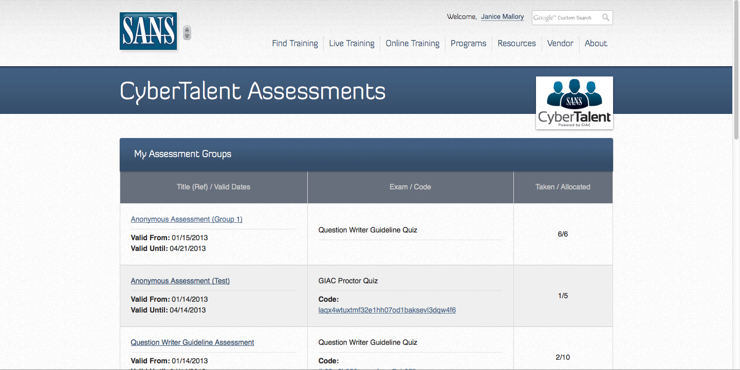Viewport: 740px width, 370px height.
Task: Open Anonymous Assessment (Group 1) link
Action: coord(187,219)
